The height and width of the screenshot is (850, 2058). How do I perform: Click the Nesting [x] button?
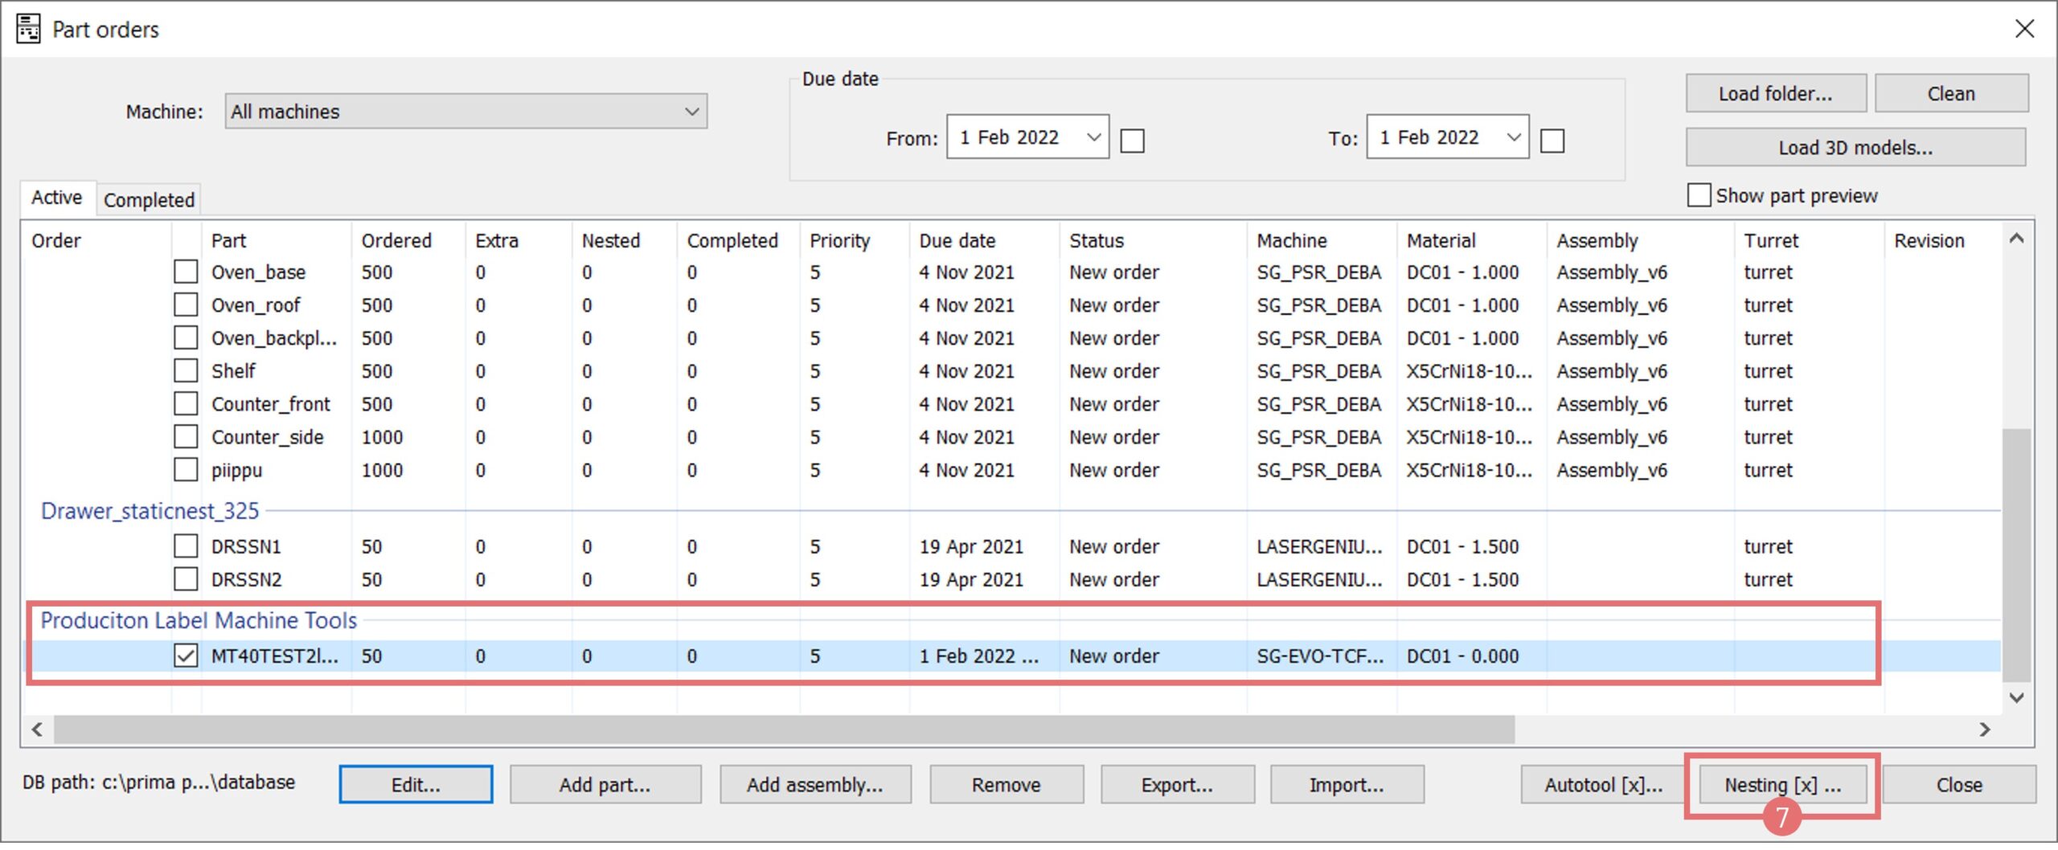1781,784
